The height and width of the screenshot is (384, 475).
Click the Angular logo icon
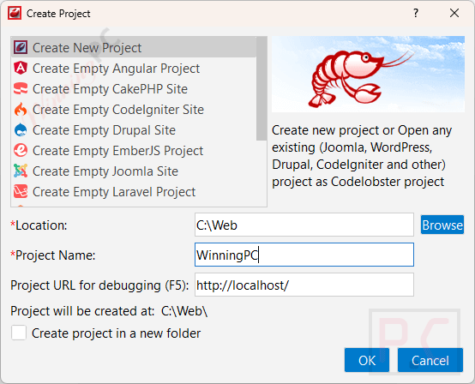pyautogui.click(x=21, y=68)
